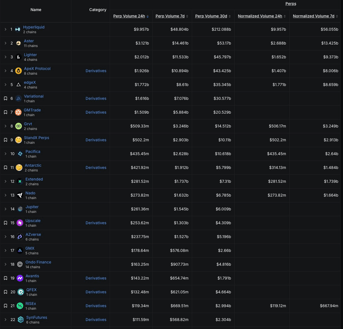Click the Grvt green logo

click(19, 126)
